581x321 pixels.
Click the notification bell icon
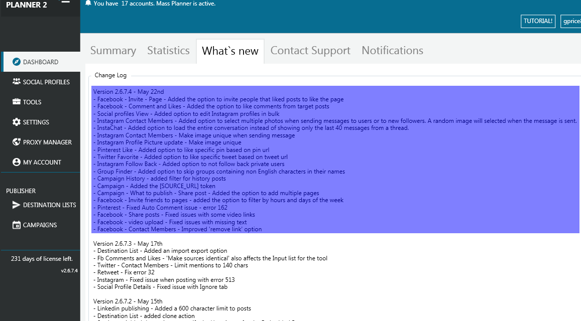(x=87, y=3)
